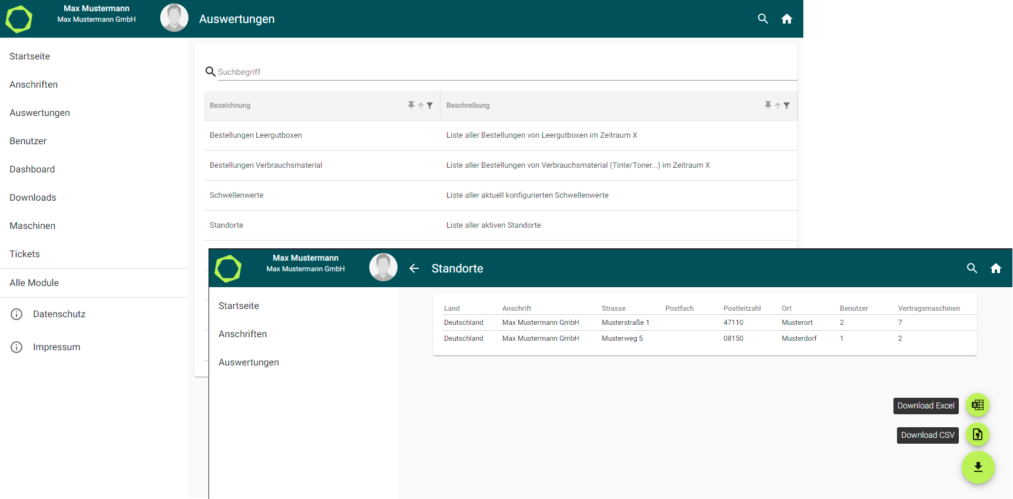Click the search icon in the Auswertungen header
The width and height of the screenshot is (1013, 499).
[763, 19]
